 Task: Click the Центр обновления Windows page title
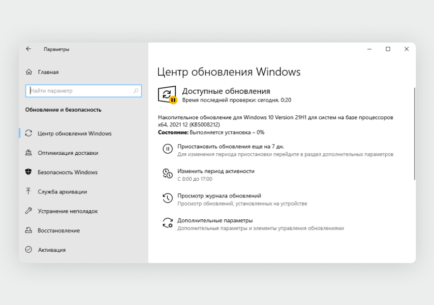pos(229,72)
